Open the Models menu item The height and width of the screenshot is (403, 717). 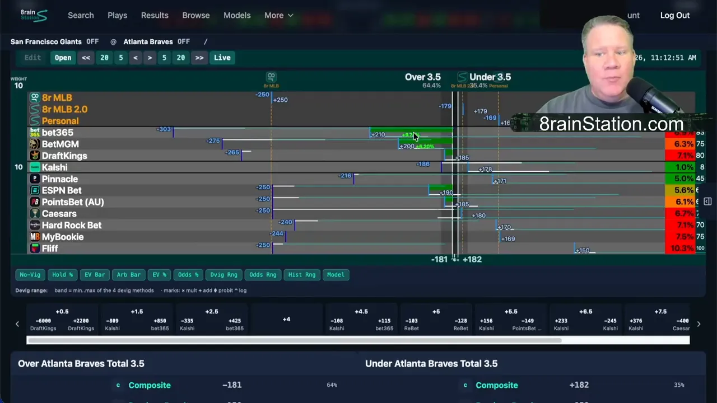[x=237, y=15]
